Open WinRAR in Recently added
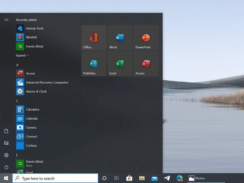The height and width of the screenshot is (183, 244). pyautogui.click(x=31, y=37)
